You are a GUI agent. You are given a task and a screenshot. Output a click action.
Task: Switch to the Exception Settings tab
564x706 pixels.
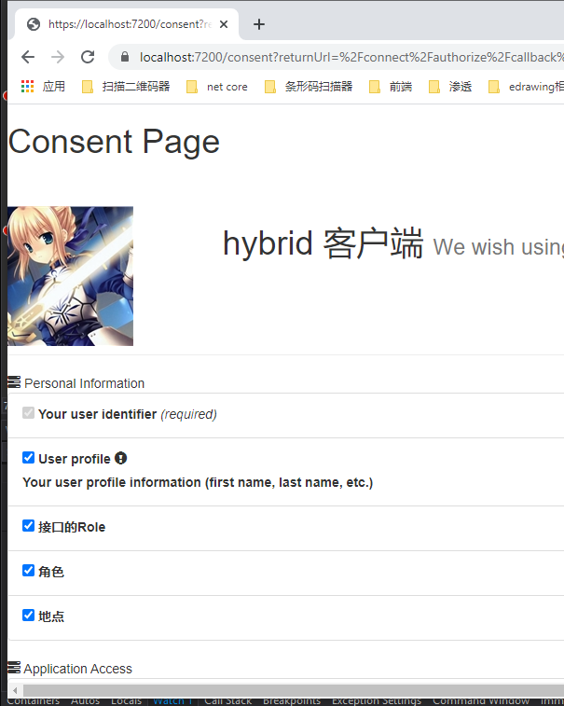[x=377, y=701]
